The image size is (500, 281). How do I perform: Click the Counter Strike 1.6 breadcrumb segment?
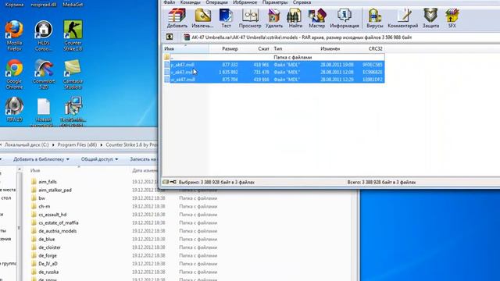[x=131, y=144]
